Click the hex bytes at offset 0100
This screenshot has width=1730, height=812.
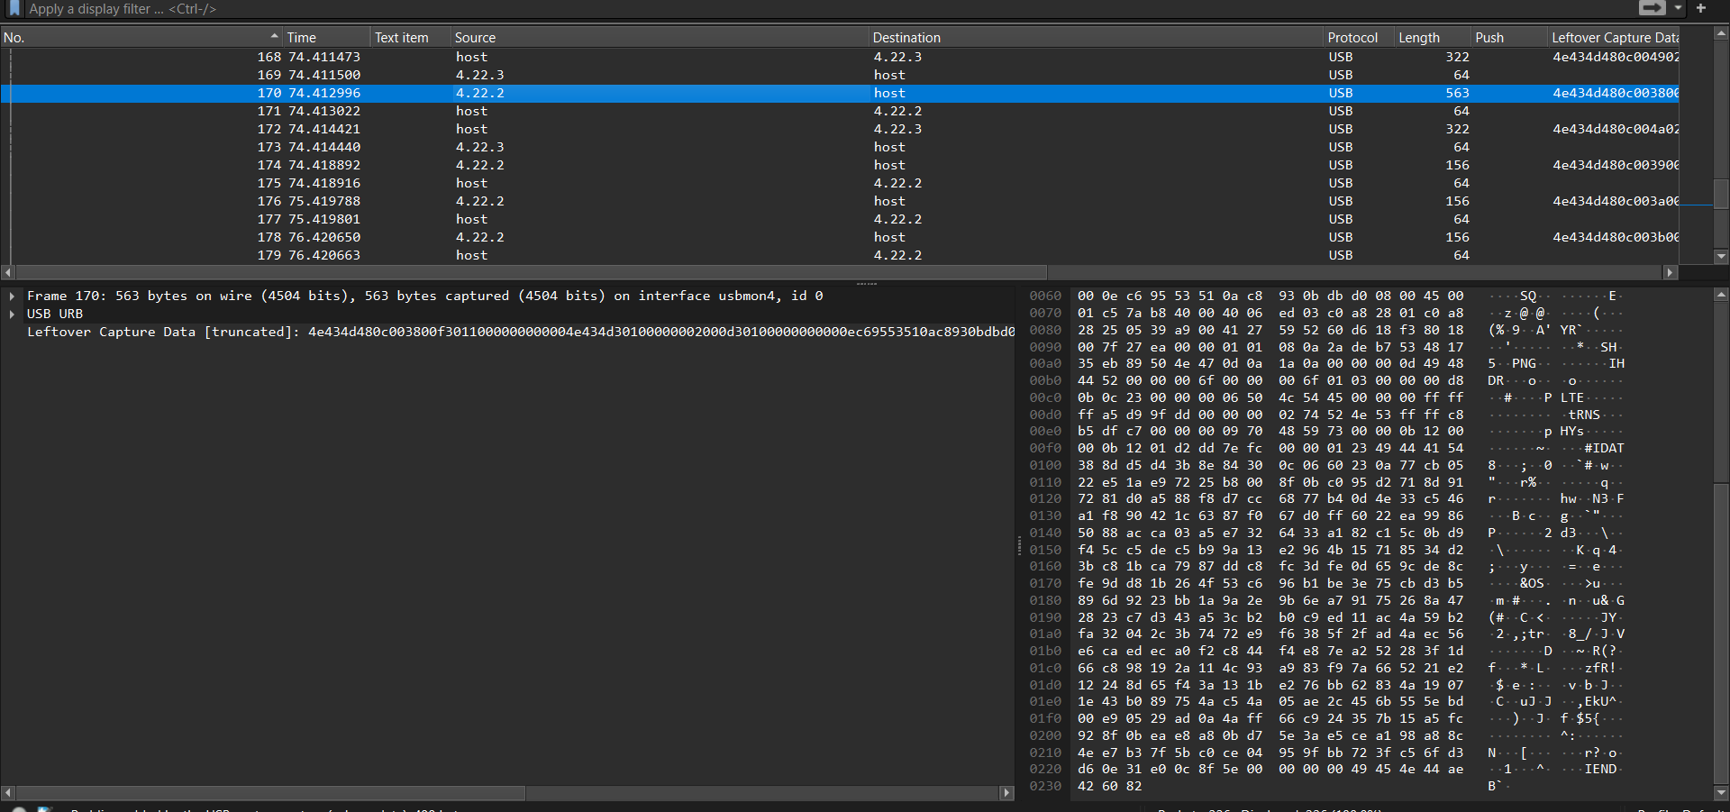pyautogui.click(x=1270, y=465)
